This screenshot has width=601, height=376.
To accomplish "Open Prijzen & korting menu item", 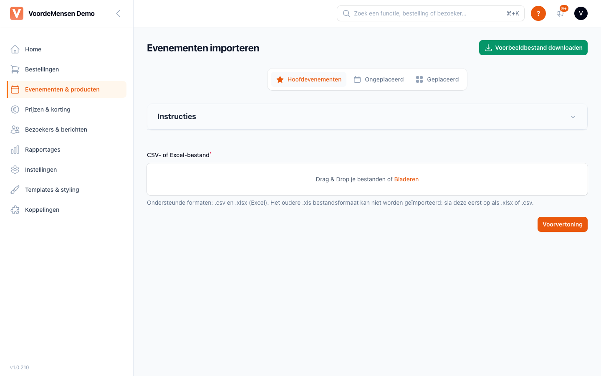I will coord(67,109).
